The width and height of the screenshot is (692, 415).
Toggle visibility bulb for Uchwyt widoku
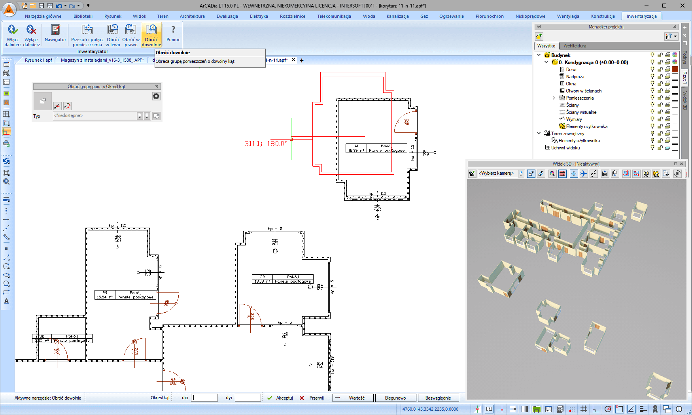(652, 147)
